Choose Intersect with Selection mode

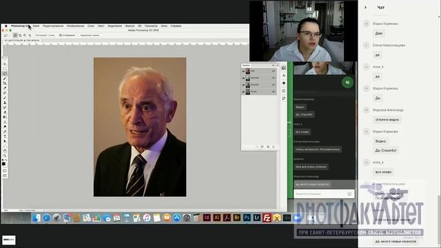coord(30,35)
